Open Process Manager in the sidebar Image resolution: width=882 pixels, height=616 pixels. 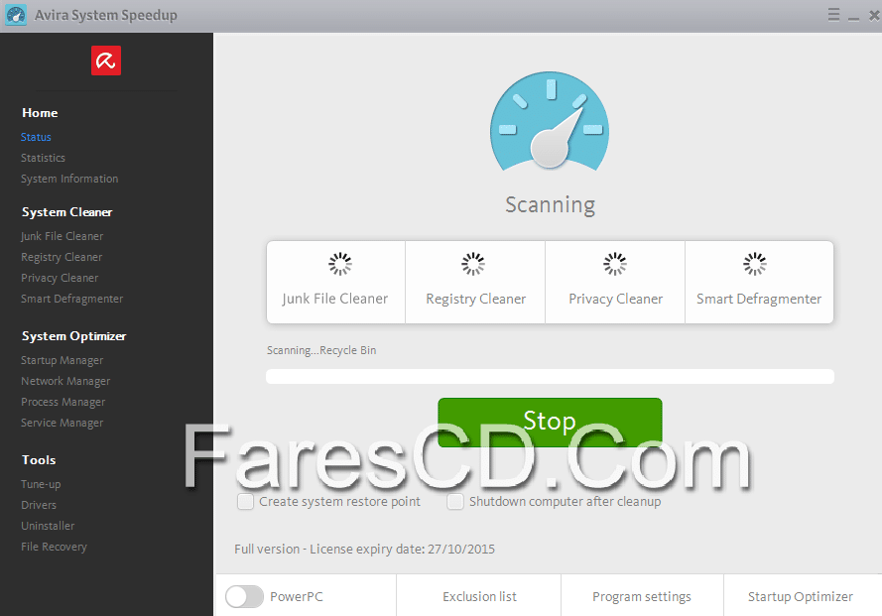tap(63, 402)
